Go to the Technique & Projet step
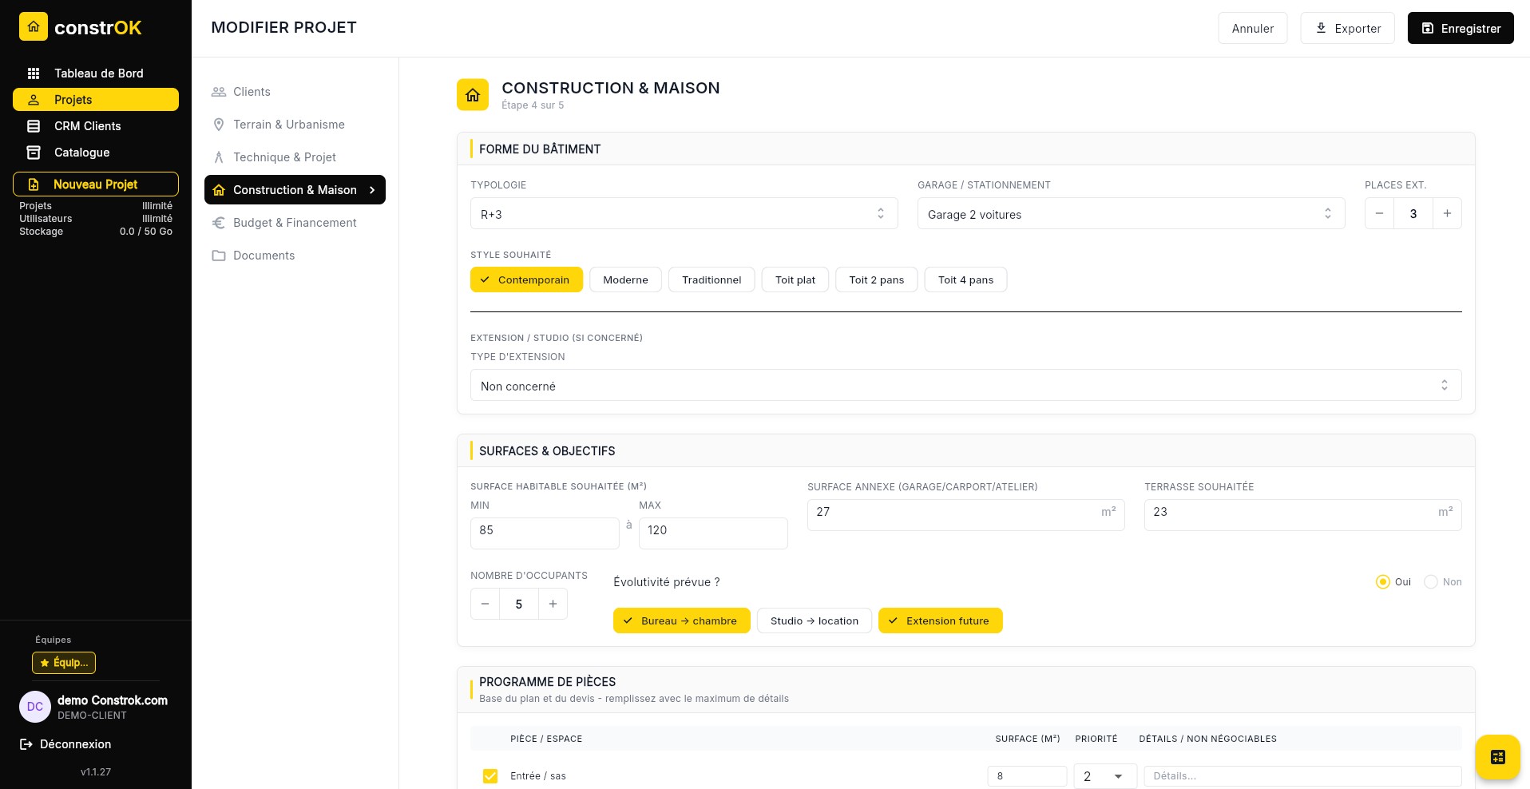The width and height of the screenshot is (1530, 789). point(284,157)
